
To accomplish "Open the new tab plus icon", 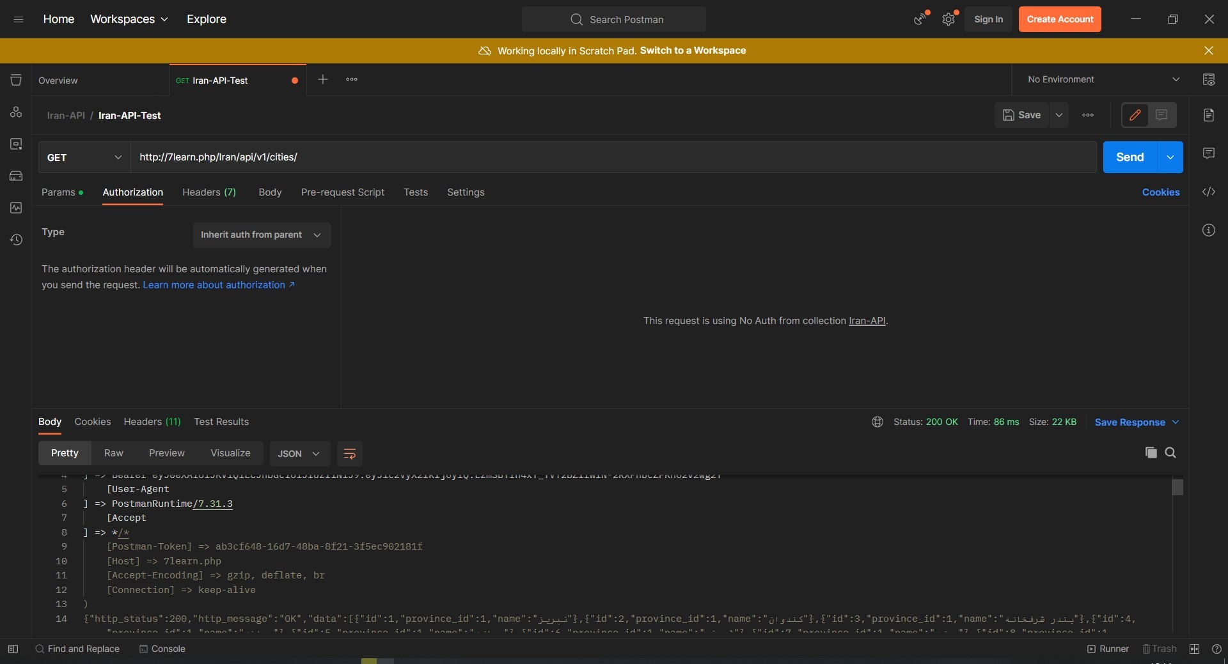I will (x=323, y=79).
